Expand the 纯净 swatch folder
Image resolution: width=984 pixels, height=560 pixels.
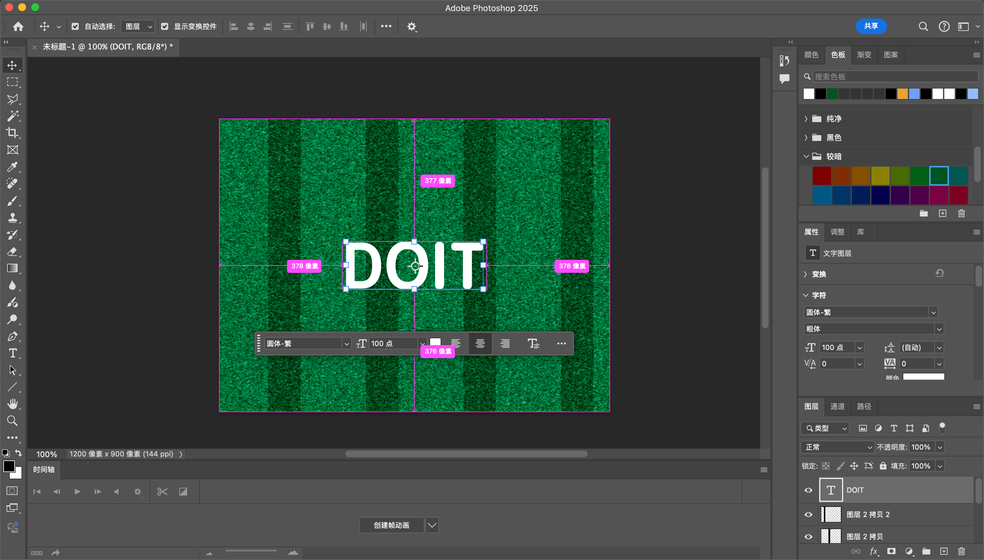click(x=806, y=119)
